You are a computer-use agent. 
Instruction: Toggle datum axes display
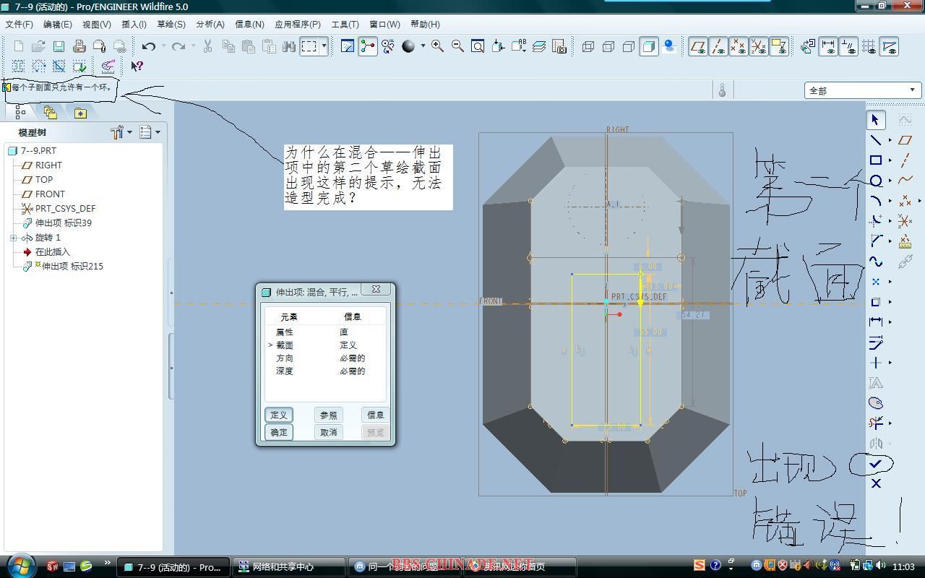click(718, 46)
